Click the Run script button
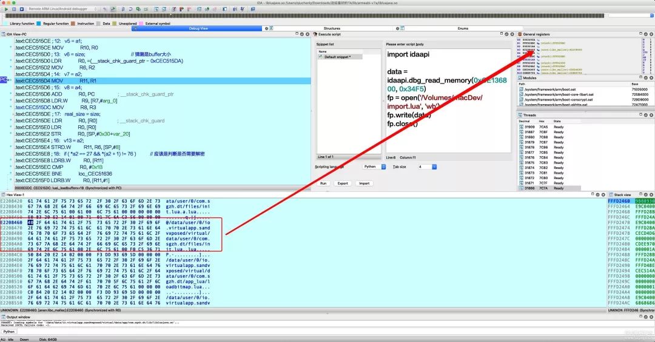Screen dimensions: 655x342 click(x=323, y=183)
